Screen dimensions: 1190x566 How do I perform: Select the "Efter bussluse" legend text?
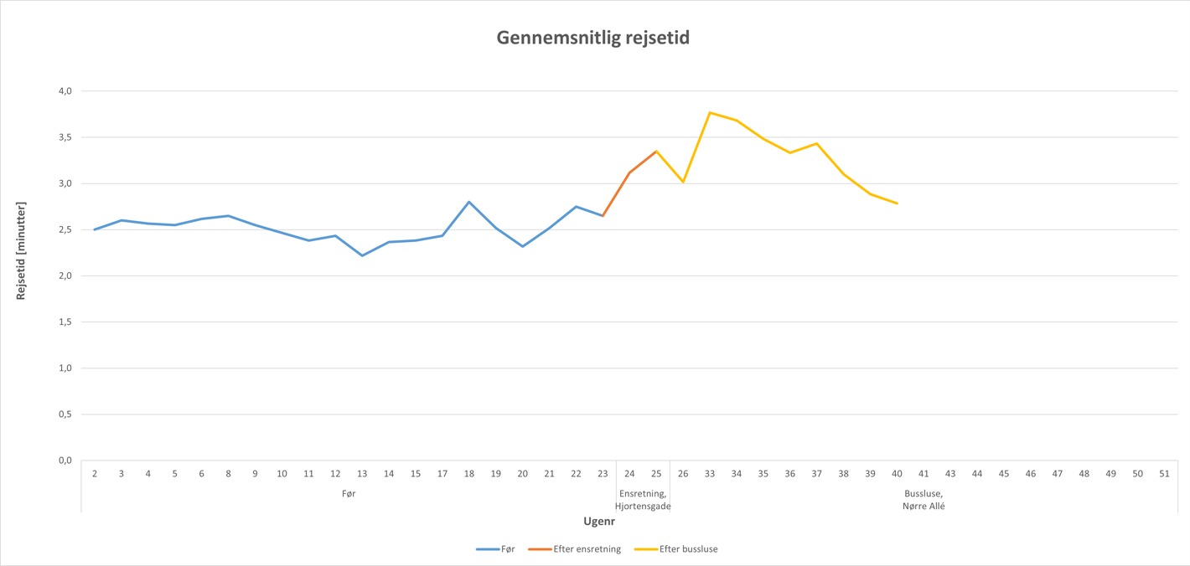tap(689, 549)
